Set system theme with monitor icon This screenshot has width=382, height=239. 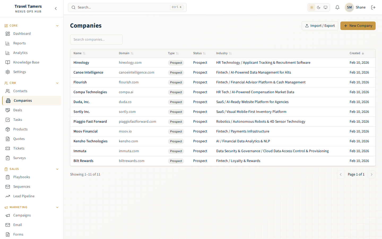(325, 7)
